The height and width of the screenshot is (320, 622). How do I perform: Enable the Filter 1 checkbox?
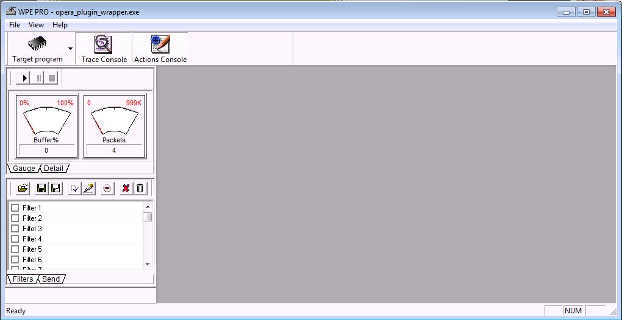tap(15, 208)
